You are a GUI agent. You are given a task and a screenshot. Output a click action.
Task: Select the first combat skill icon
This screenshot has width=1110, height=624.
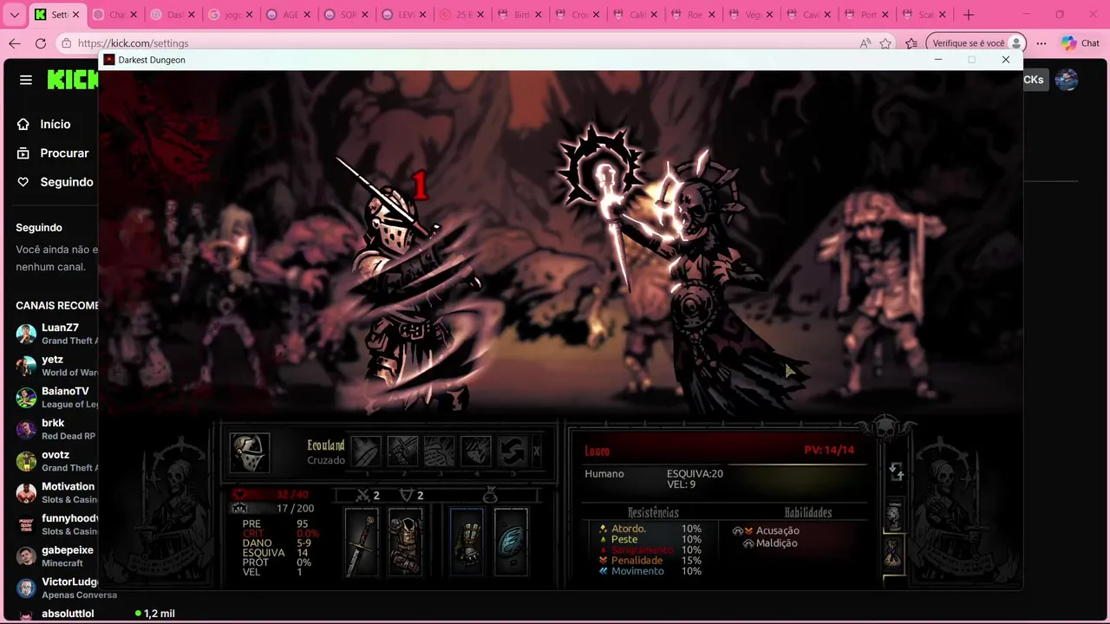(x=366, y=452)
